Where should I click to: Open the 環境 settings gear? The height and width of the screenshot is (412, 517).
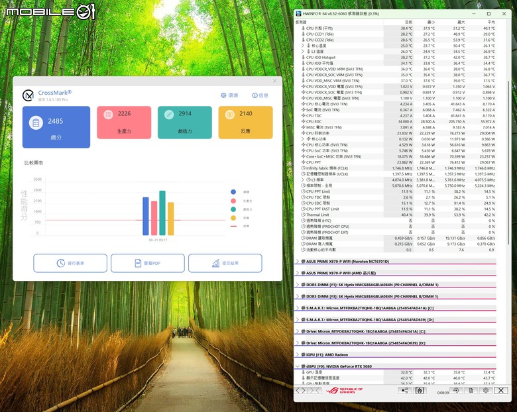pos(223,95)
